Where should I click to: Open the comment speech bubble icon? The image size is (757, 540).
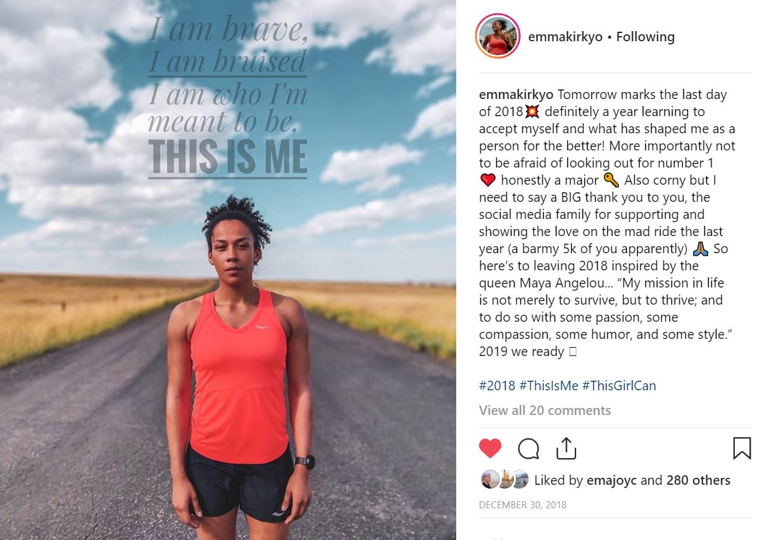click(x=528, y=449)
